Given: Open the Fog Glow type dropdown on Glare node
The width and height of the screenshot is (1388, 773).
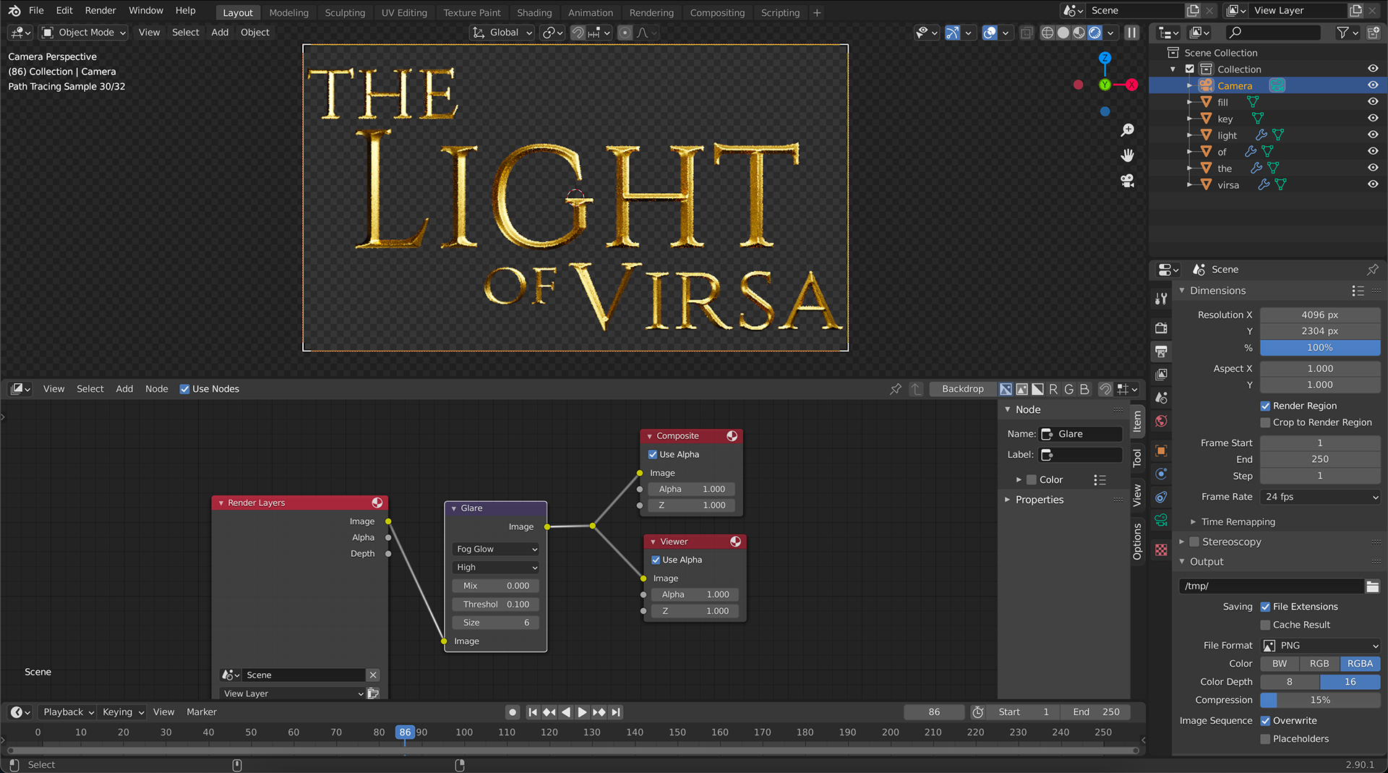Looking at the screenshot, I should (495, 549).
